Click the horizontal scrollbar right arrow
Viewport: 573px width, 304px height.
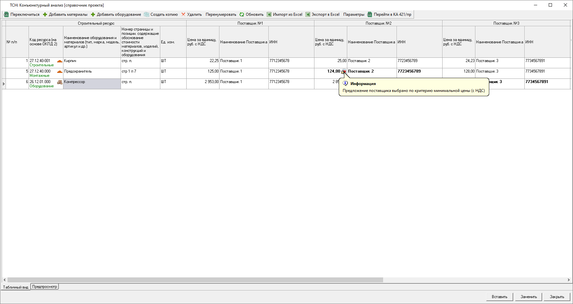click(x=568, y=280)
